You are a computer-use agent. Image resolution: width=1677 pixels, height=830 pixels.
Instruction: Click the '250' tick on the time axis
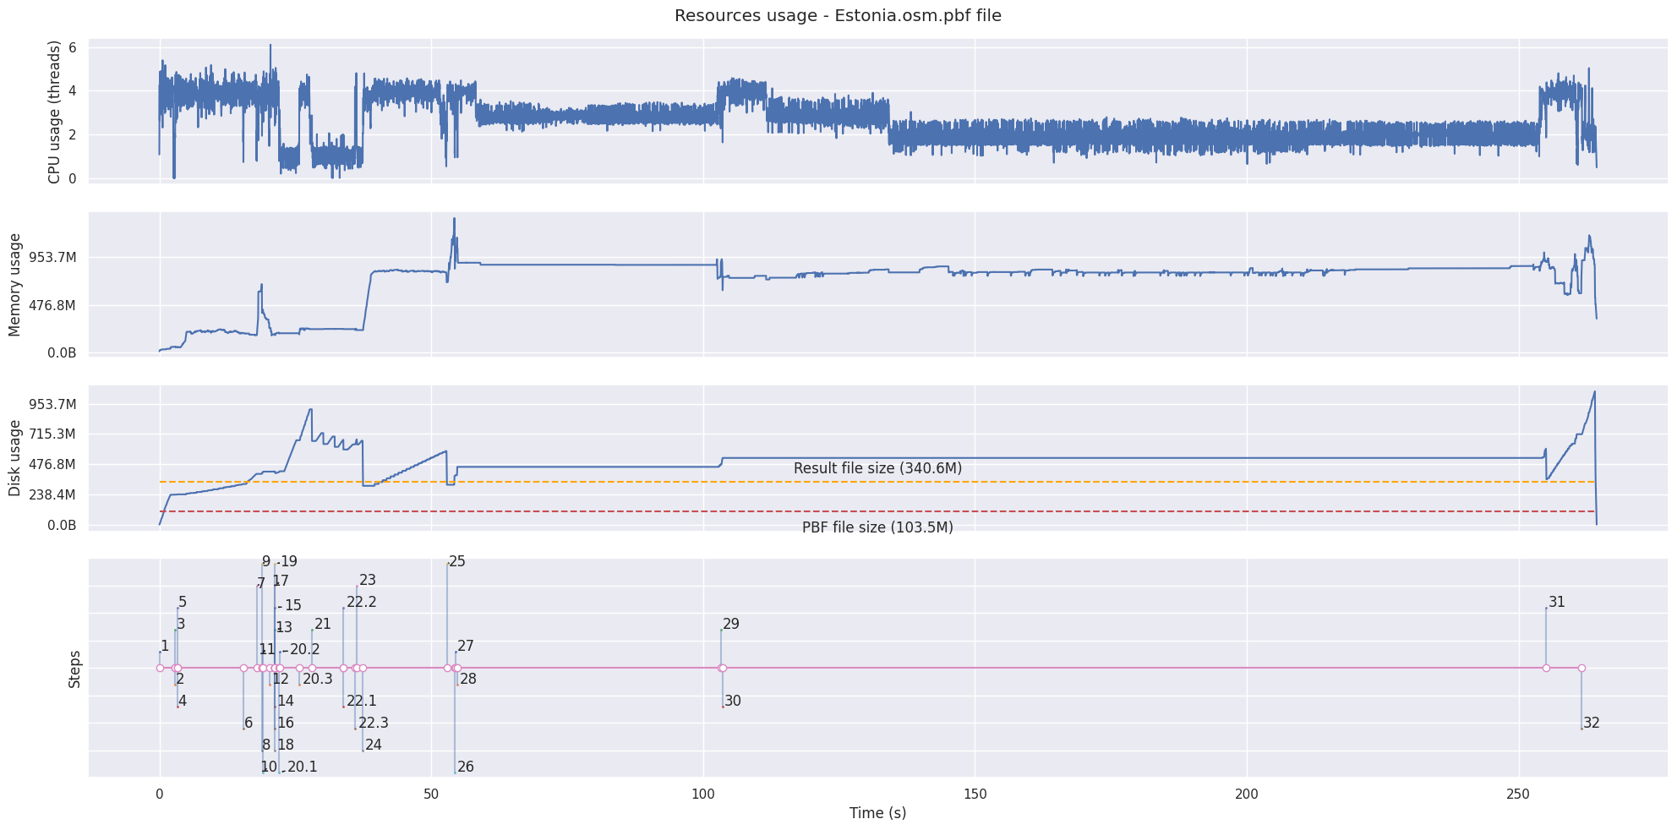[1519, 795]
